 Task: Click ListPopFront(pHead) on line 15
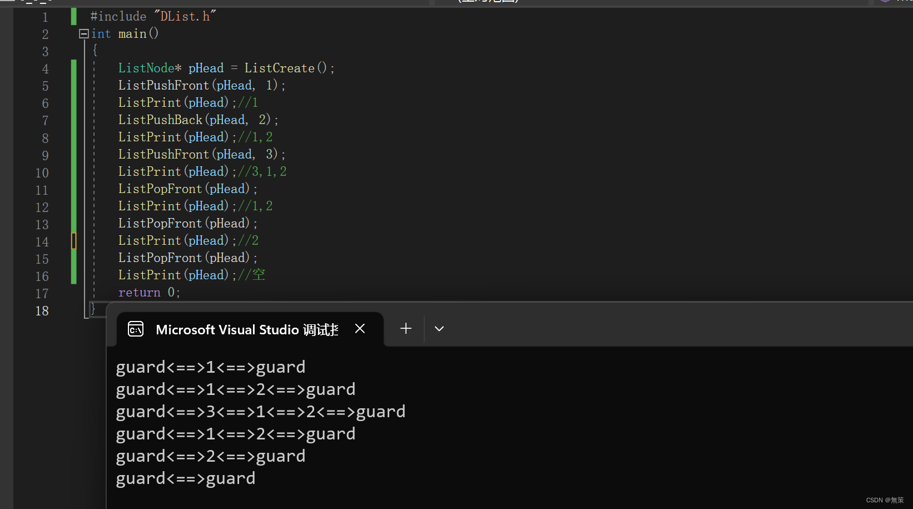point(187,258)
